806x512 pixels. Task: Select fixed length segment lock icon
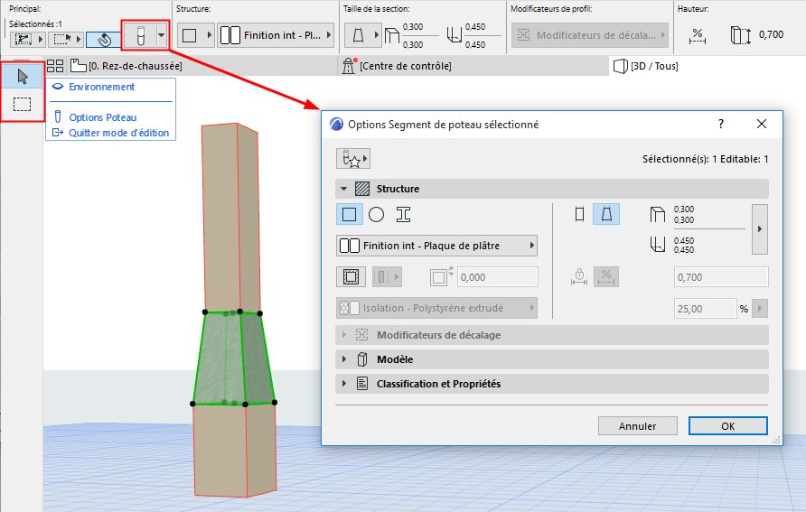click(x=579, y=277)
